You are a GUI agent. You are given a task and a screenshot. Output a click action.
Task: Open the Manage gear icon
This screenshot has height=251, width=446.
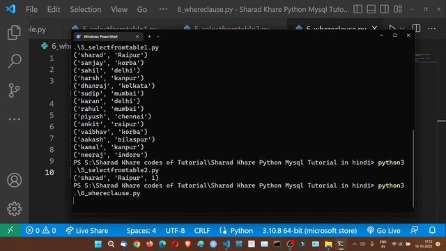pos(14,209)
